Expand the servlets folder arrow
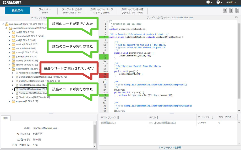 click(9, 65)
